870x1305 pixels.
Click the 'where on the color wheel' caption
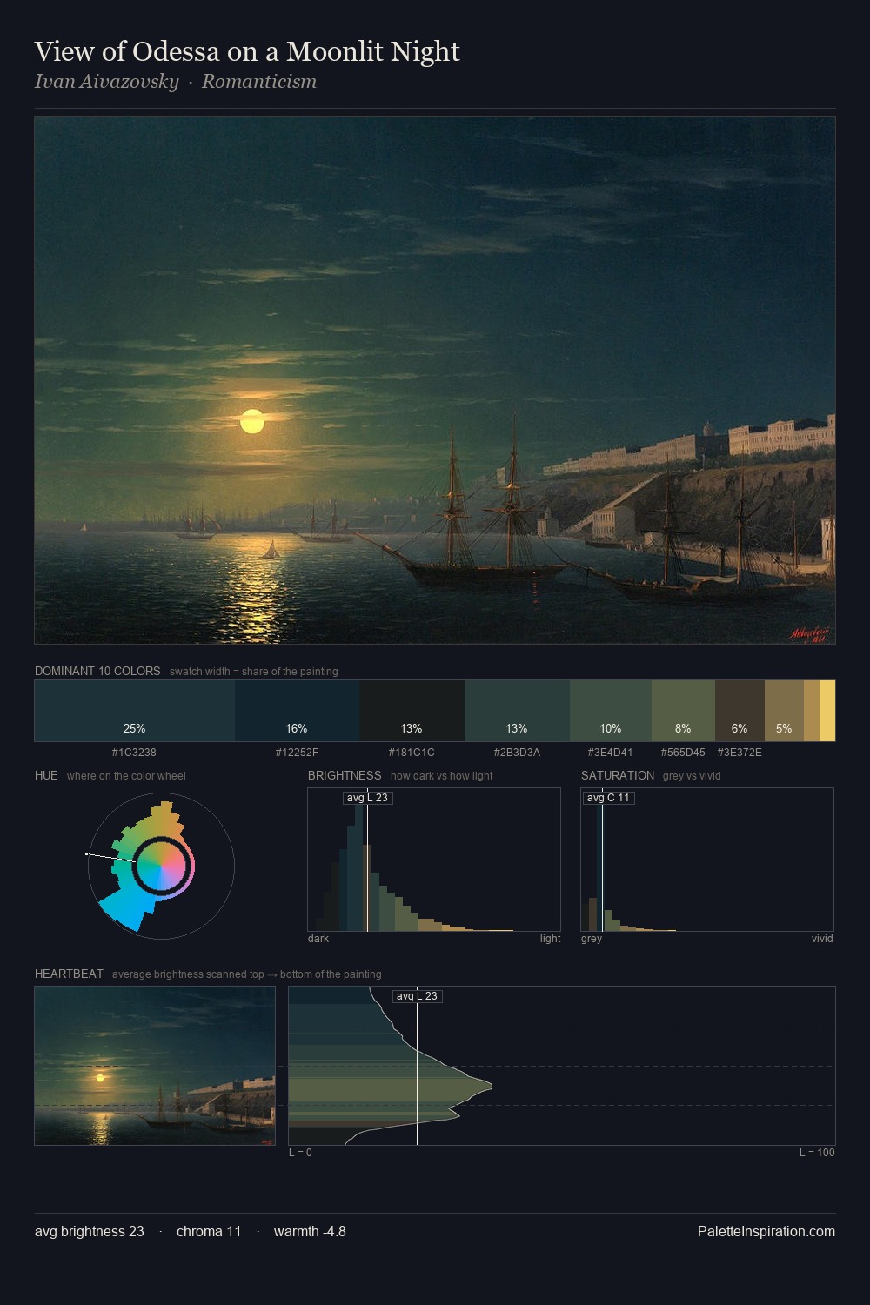[x=126, y=776]
